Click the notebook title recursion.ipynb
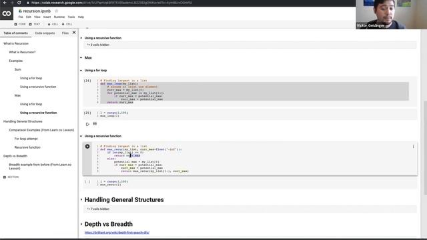The image size is (427, 240). [37, 11]
